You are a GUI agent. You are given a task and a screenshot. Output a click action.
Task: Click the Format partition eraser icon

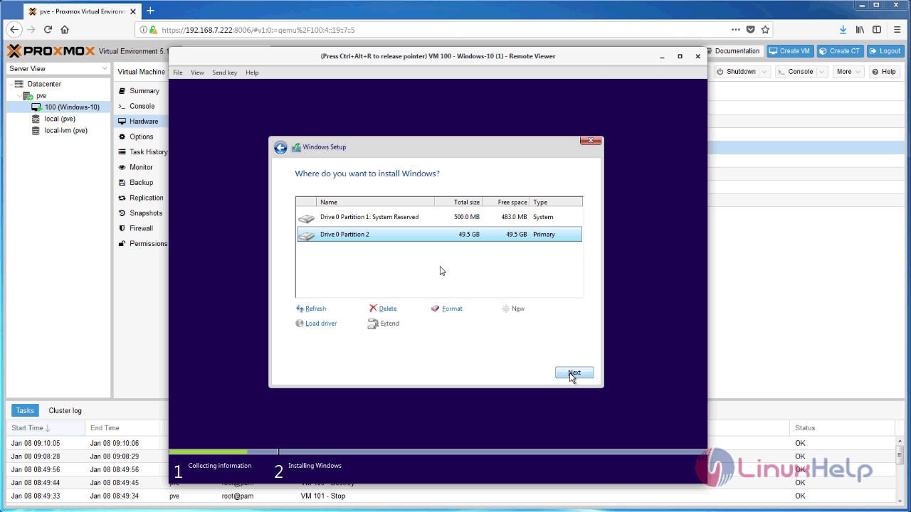(x=436, y=309)
